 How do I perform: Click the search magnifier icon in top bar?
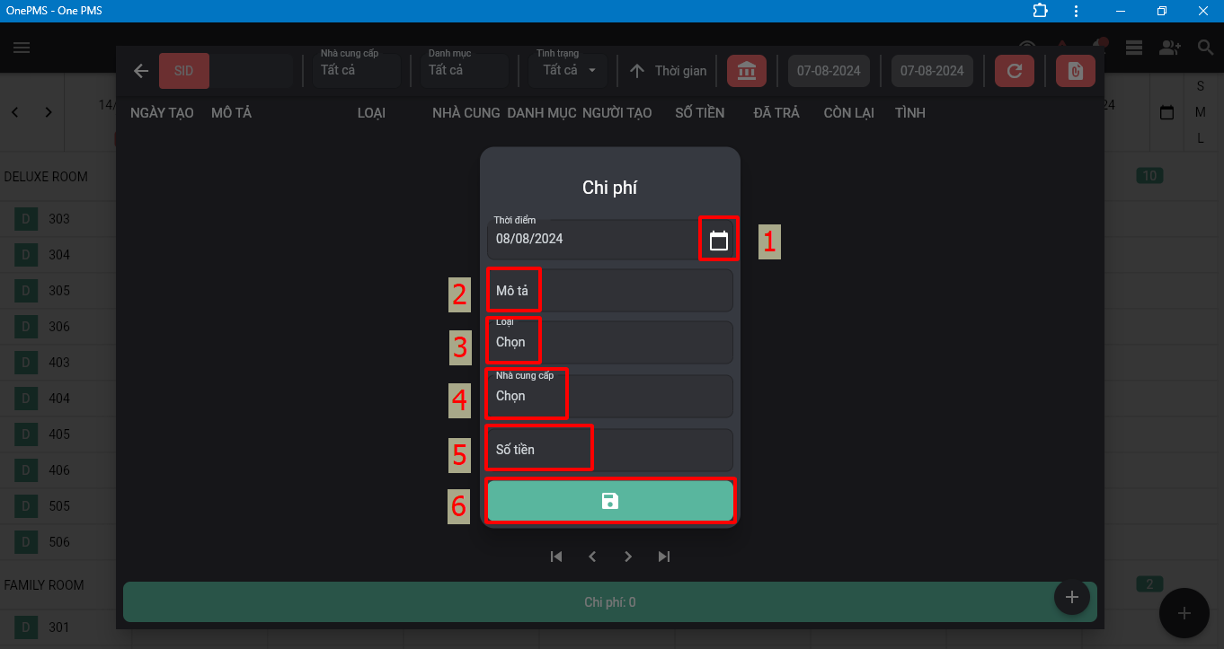pyautogui.click(x=1205, y=48)
